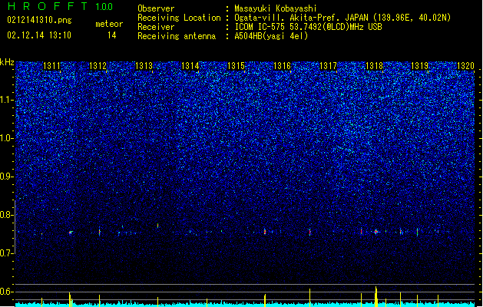Click the 1316 time axis marker
The height and width of the screenshot is (307, 483).
point(282,66)
